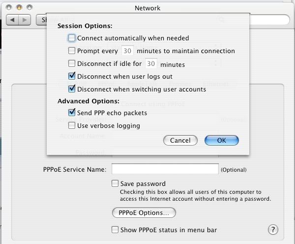Screen dimensions: 295x244
Task: Tick the Save password checkbox
Action: pyautogui.click(x=115, y=183)
